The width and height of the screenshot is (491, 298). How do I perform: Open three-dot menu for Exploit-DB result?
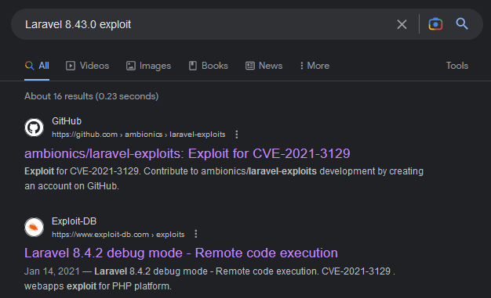tap(196, 234)
